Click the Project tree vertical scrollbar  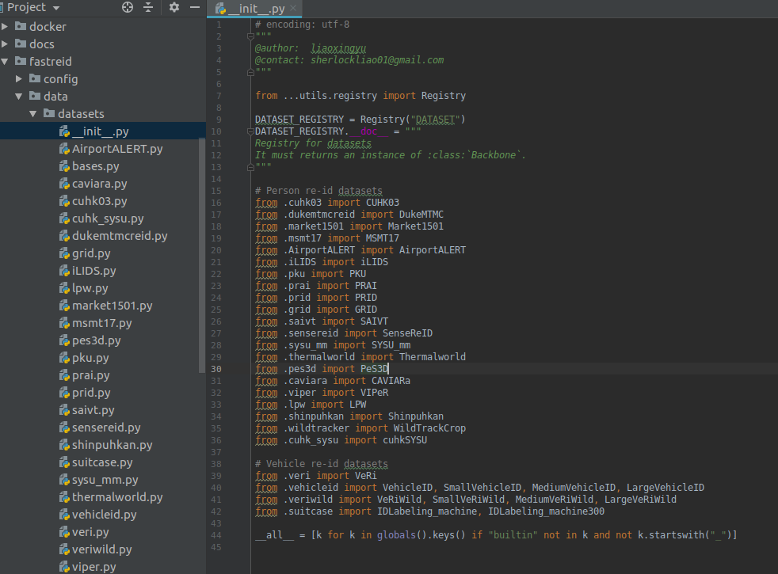click(x=202, y=255)
